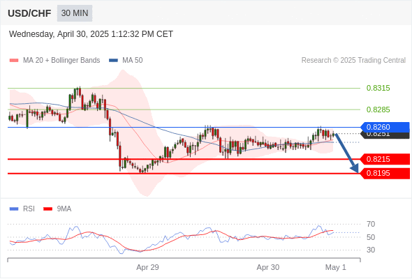Click the date and time stamp text

[x=91, y=34]
